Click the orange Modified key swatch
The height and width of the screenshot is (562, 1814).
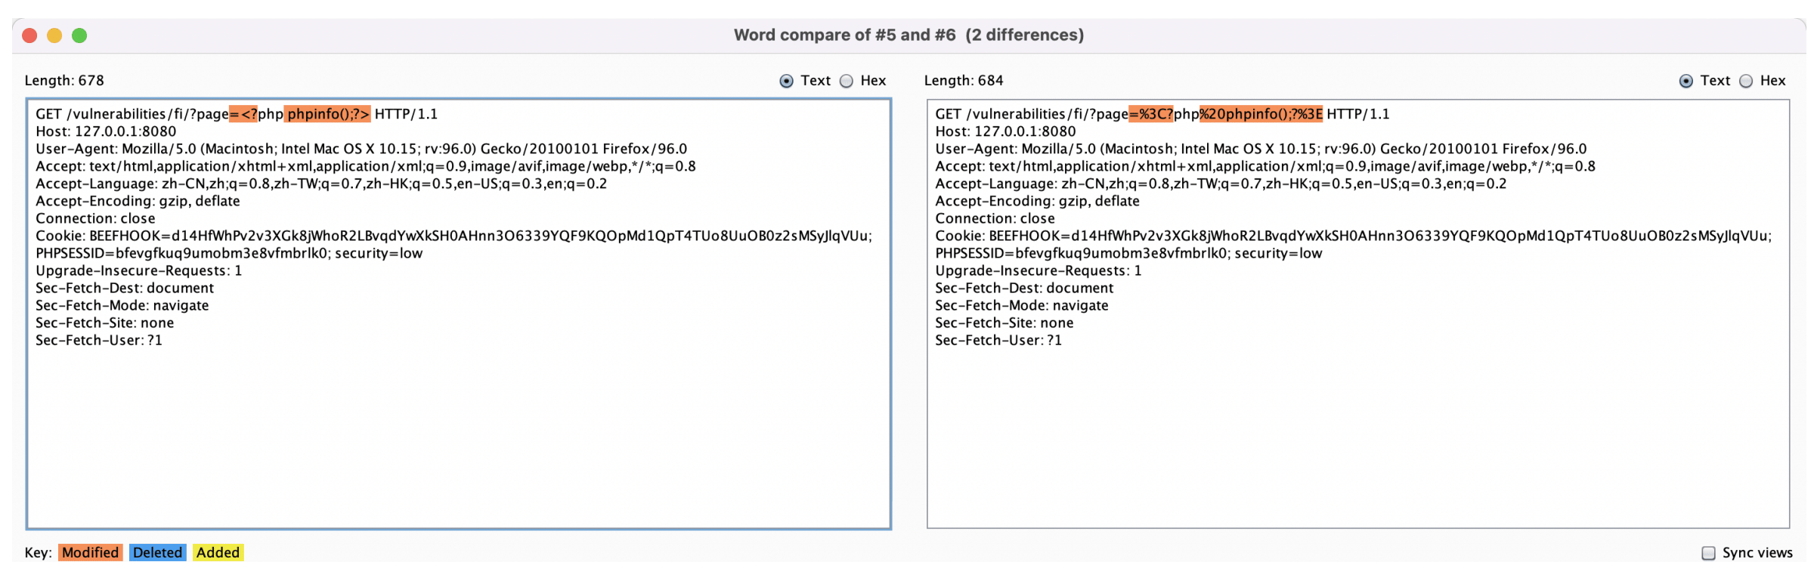[x=90, y=552]
